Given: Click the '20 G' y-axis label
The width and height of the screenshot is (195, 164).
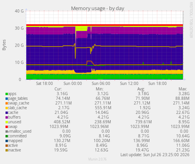Looking at the screenshot, I should pyautogui.click(x=19, y=45).
